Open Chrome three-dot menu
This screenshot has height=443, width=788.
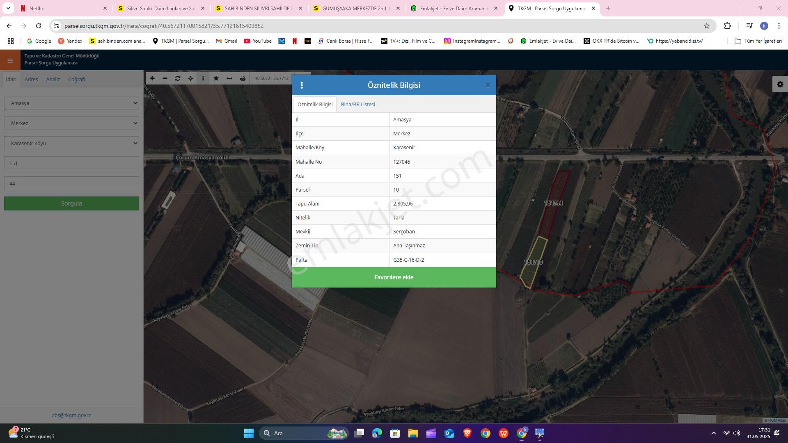click(x=779, y=26)
